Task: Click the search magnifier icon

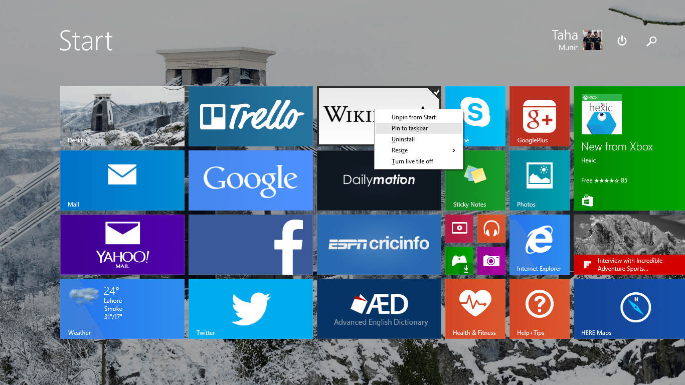Action: click(651, 41)
